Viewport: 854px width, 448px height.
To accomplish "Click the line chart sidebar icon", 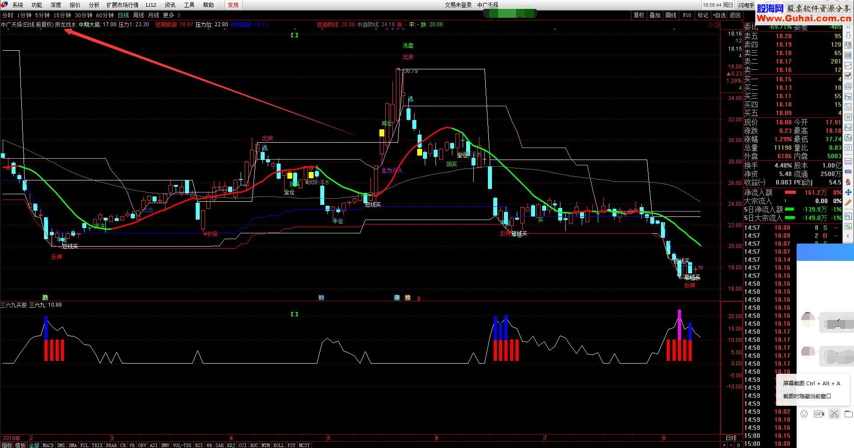I will 848,65.
